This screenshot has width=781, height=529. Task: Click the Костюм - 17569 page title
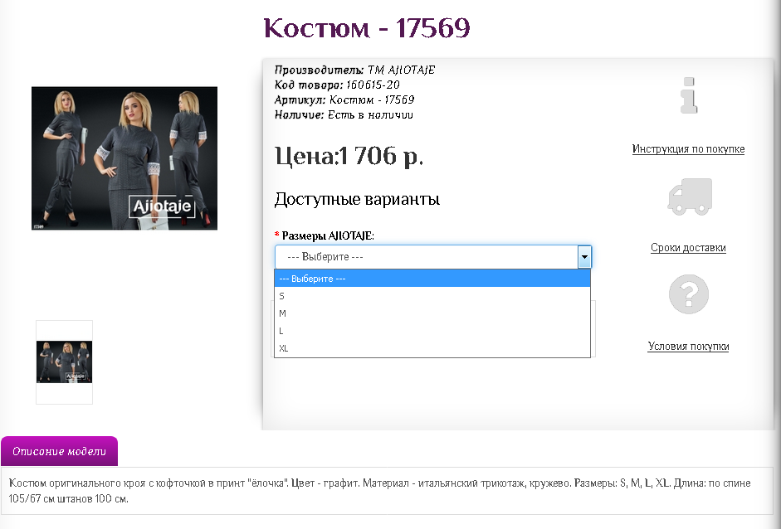pos(367,28)
